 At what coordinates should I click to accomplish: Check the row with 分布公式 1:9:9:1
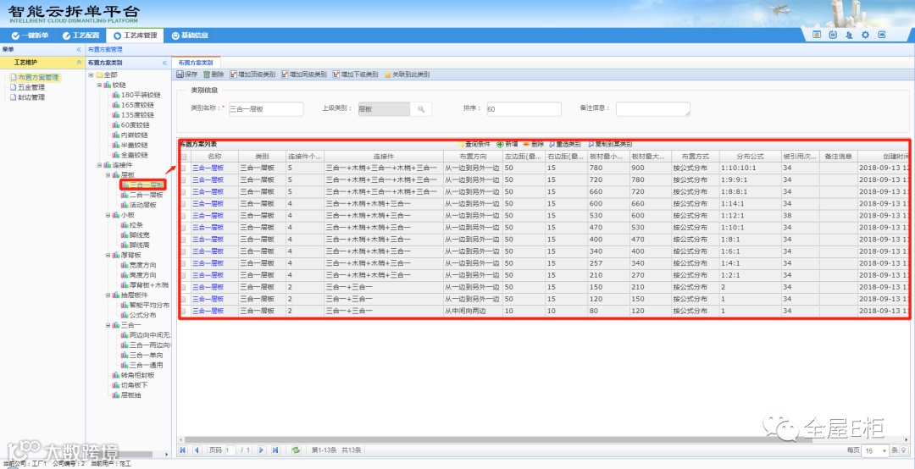coord(183,180)
